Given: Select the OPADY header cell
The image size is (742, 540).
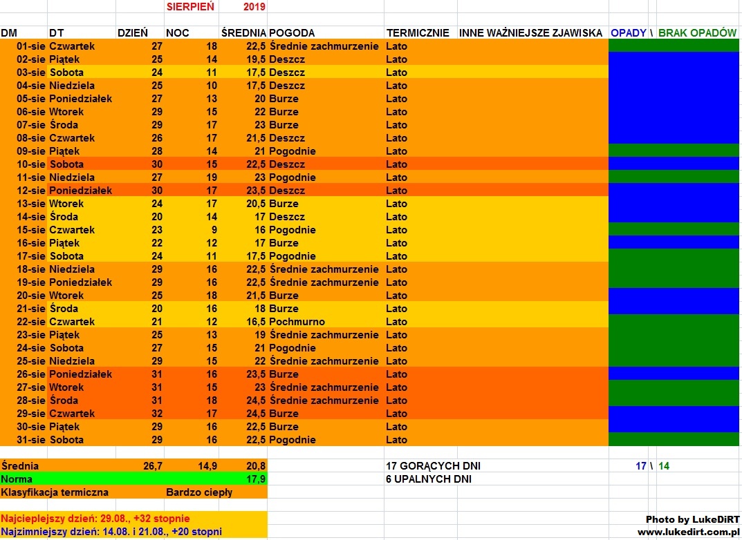Looking at the screenshot, I should pyautogui.click(x=628, y=33).
